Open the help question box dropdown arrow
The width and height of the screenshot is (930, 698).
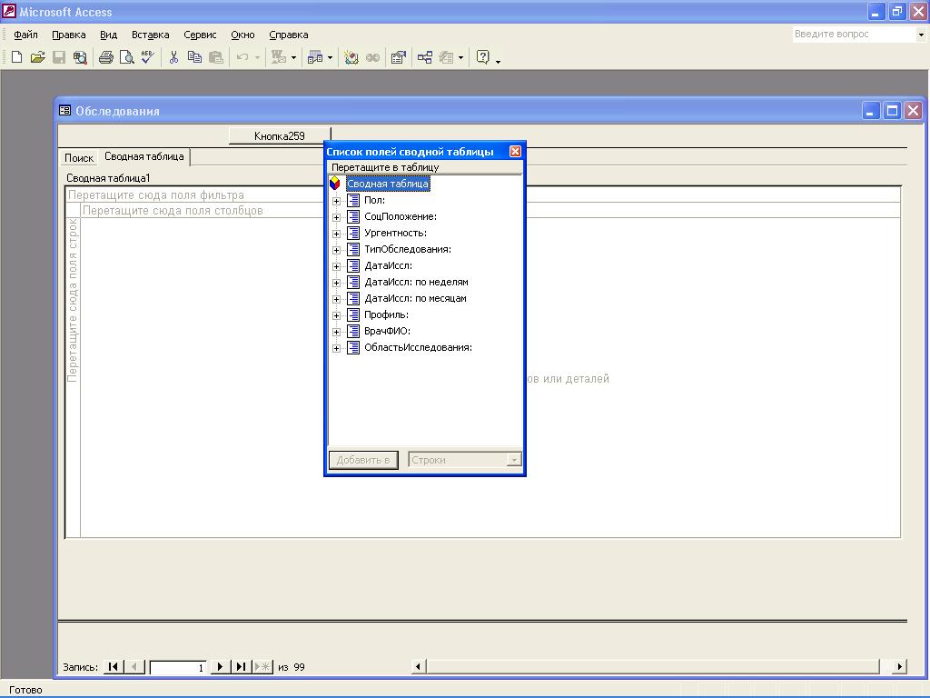click(x=921, y=35)
